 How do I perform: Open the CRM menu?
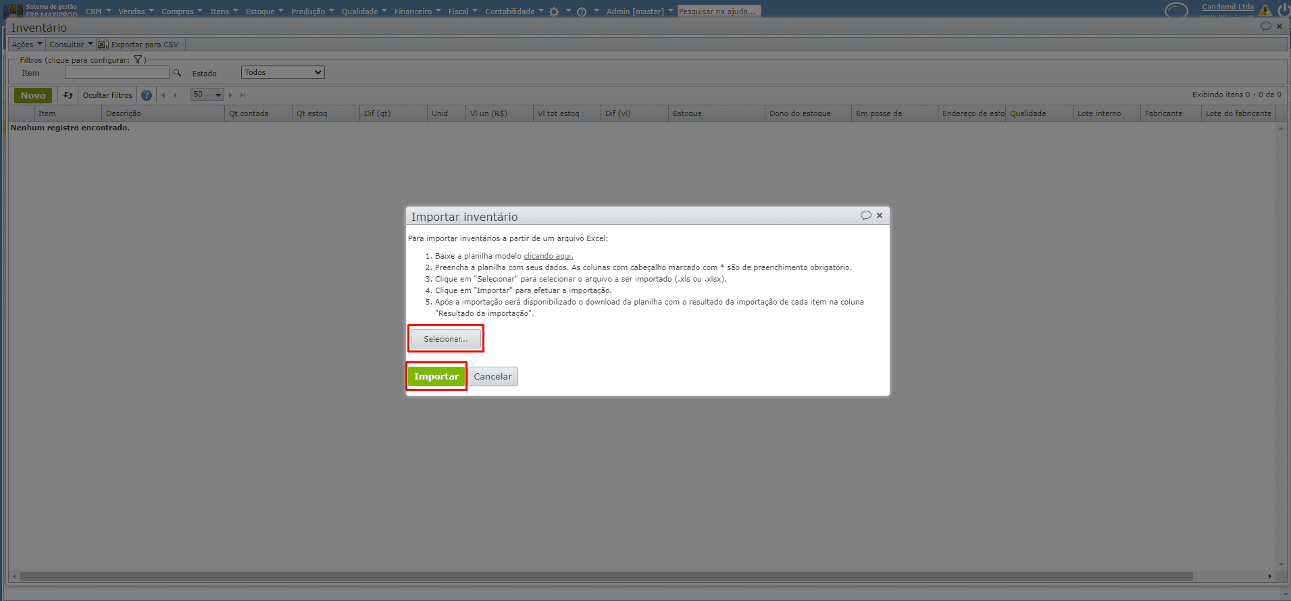coord(98,11)
